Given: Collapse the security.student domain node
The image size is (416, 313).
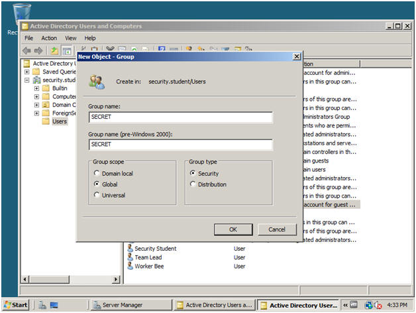Looking at the screenshot, I should point(26,80).
